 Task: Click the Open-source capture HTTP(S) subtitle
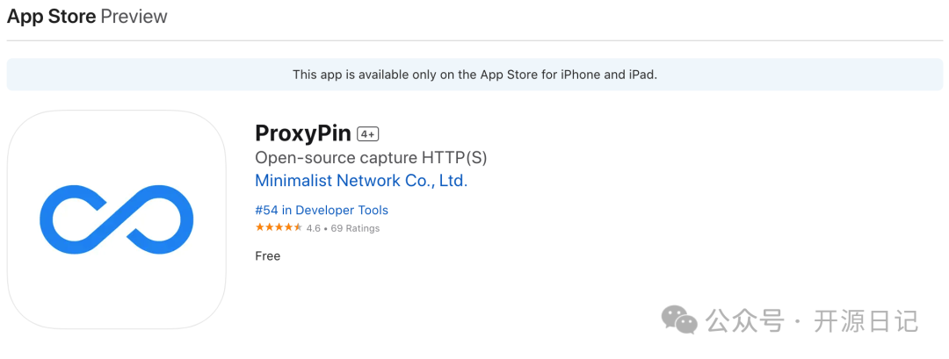(x=370, y=158)
